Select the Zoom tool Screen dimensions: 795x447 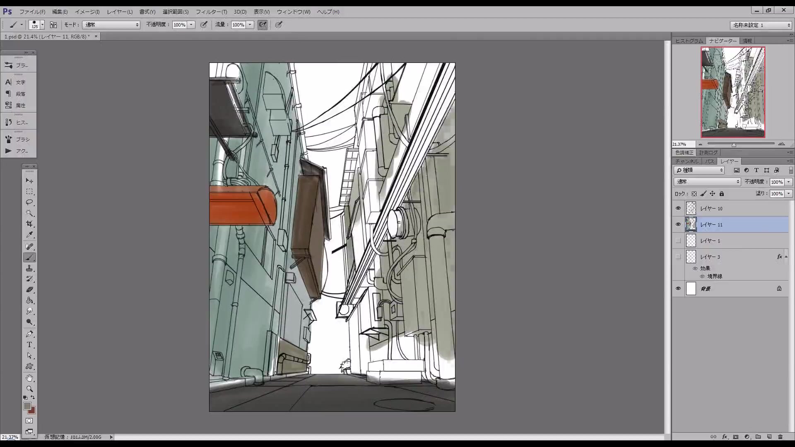pyautogui.click(x=29, y=389)
